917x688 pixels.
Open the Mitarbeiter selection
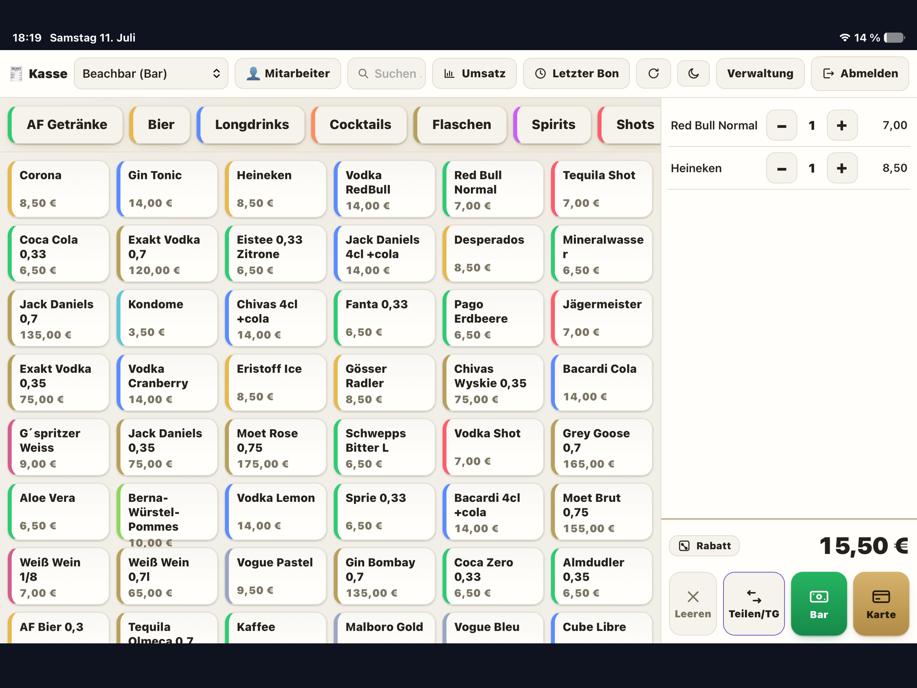click(x=288, y=74)
